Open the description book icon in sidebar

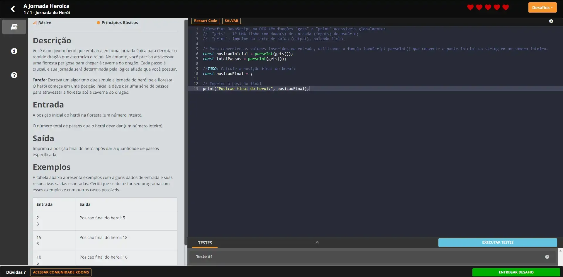(x=14, y=27)
